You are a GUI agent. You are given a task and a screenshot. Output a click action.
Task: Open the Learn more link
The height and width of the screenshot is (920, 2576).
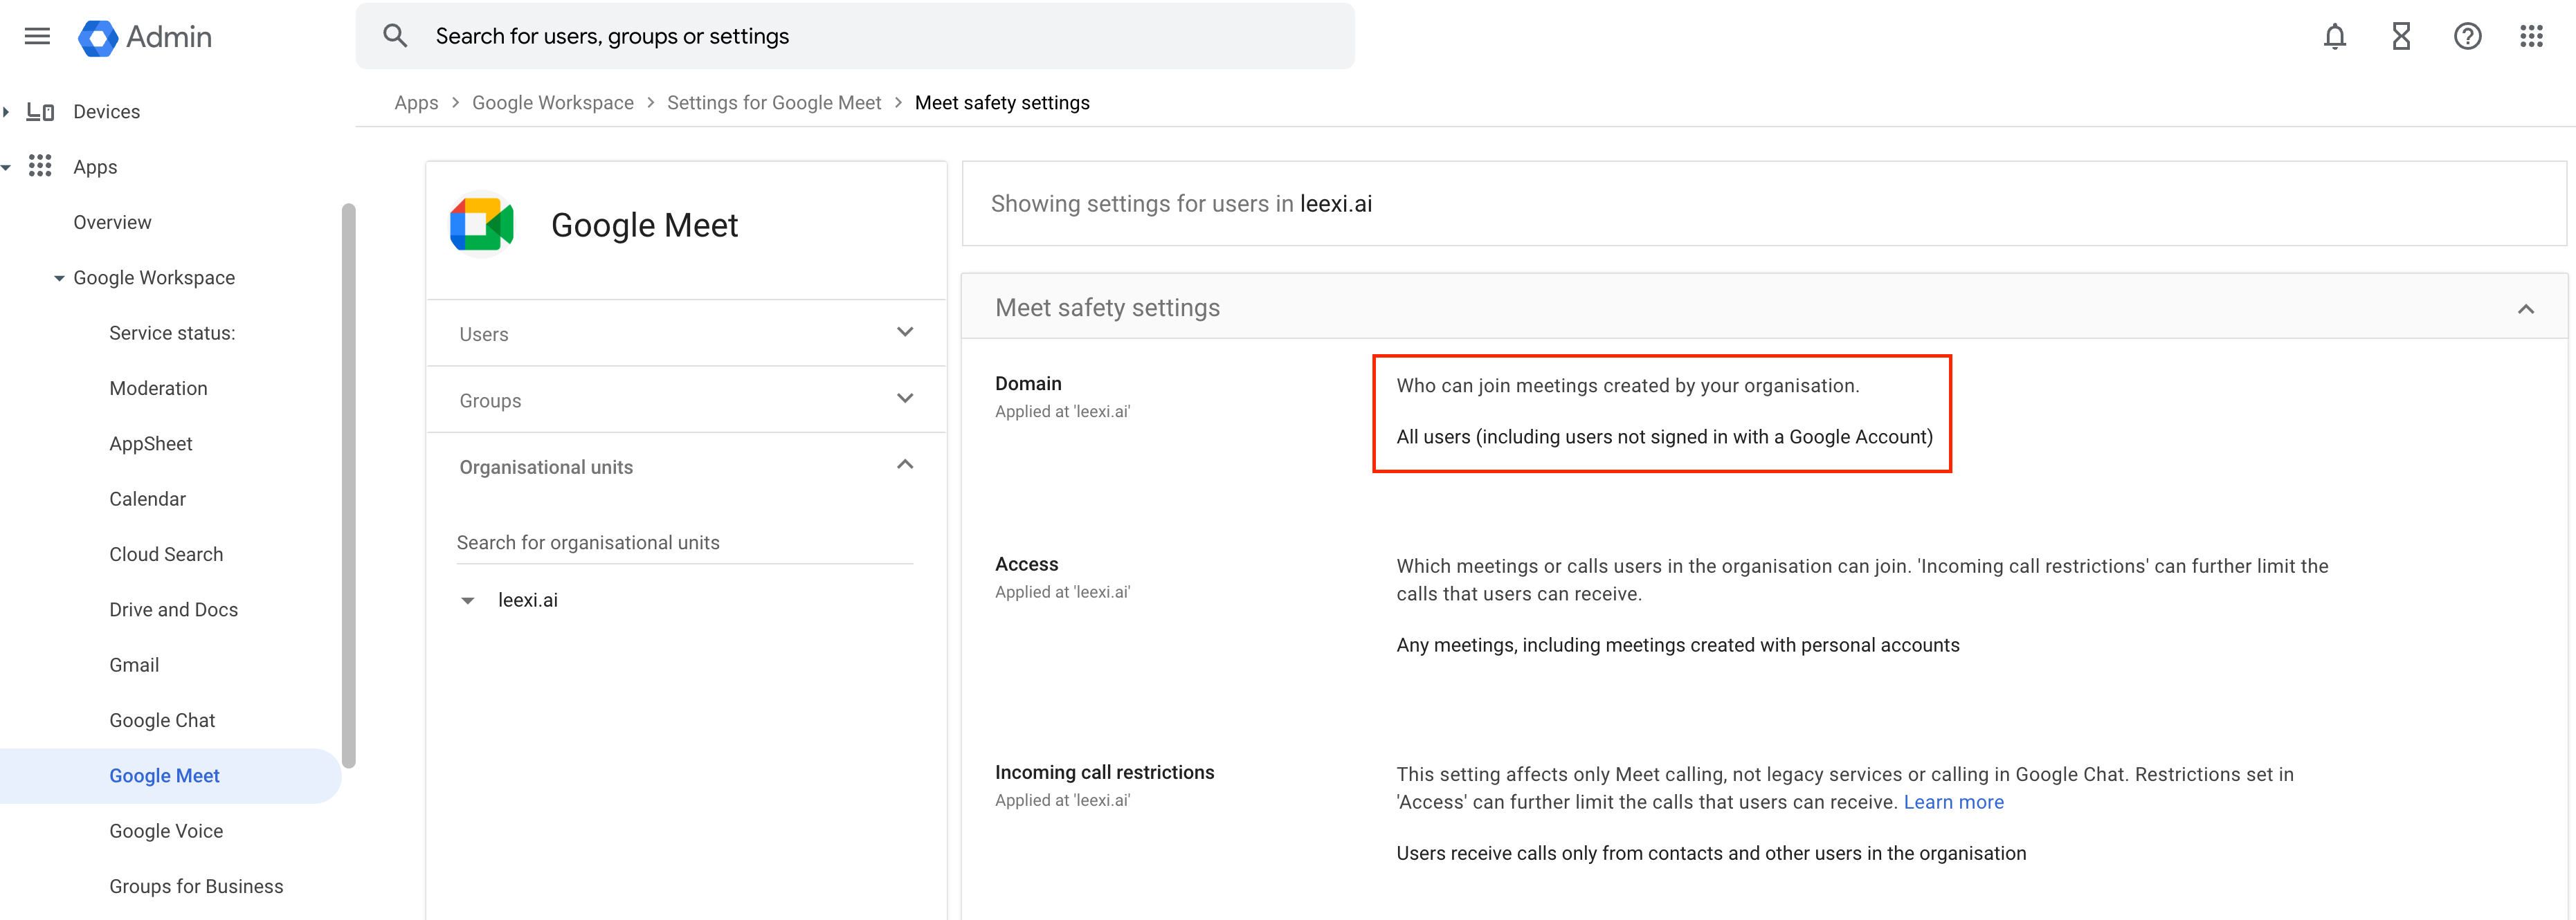point(1953,802)
